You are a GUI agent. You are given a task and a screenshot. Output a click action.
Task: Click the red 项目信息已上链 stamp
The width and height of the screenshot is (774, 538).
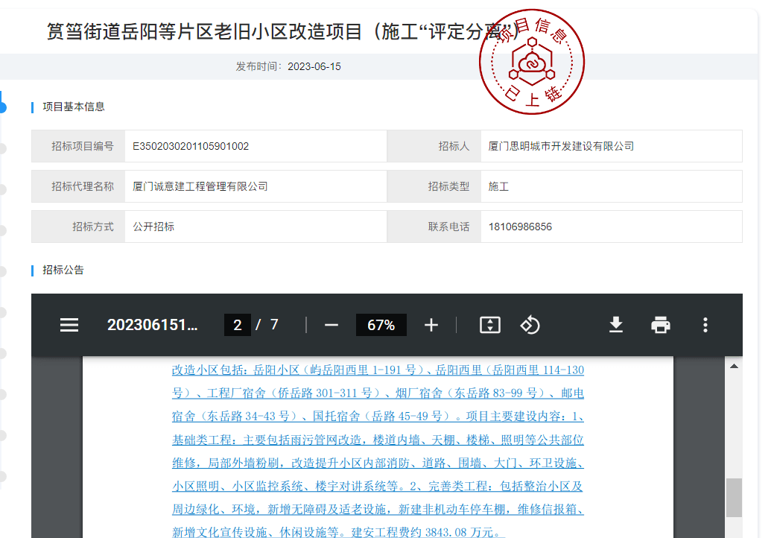tap(532, 63)
